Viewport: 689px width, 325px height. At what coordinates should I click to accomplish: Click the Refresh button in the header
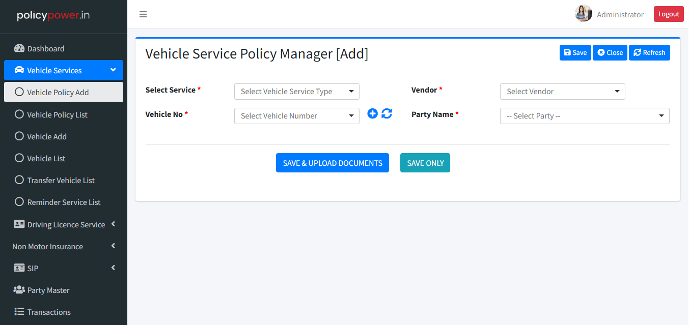click(x=649, y=53)
